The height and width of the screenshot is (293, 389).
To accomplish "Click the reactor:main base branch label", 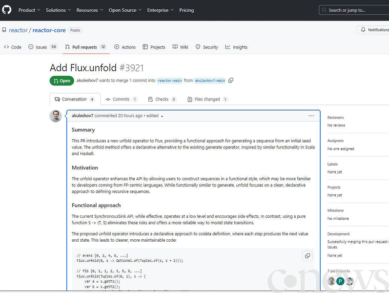I will 170,81.
